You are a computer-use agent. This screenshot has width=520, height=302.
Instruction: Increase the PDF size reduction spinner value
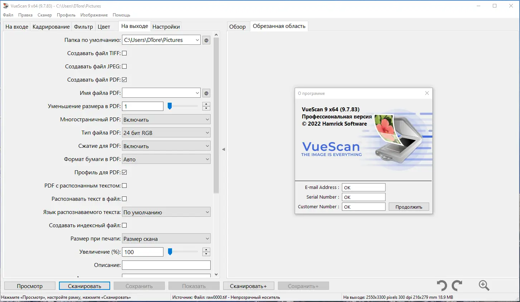pos(206,104)
